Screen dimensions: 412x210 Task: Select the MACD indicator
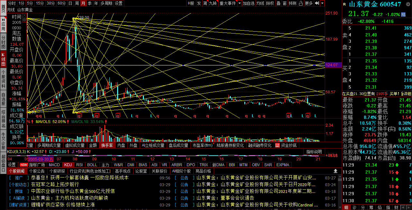54,165
